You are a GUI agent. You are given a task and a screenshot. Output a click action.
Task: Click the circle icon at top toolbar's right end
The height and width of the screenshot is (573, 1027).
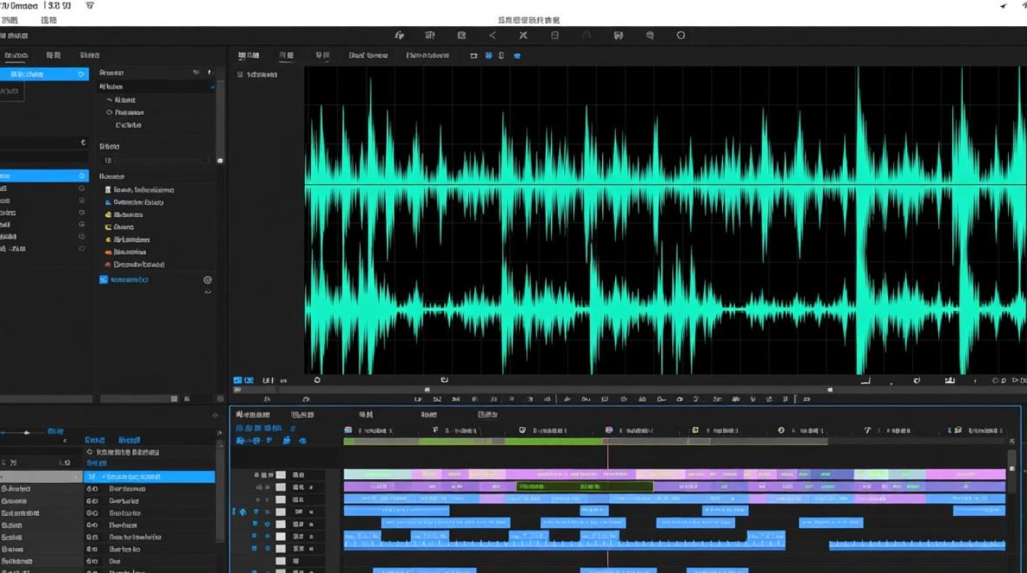tap(681, 35)
